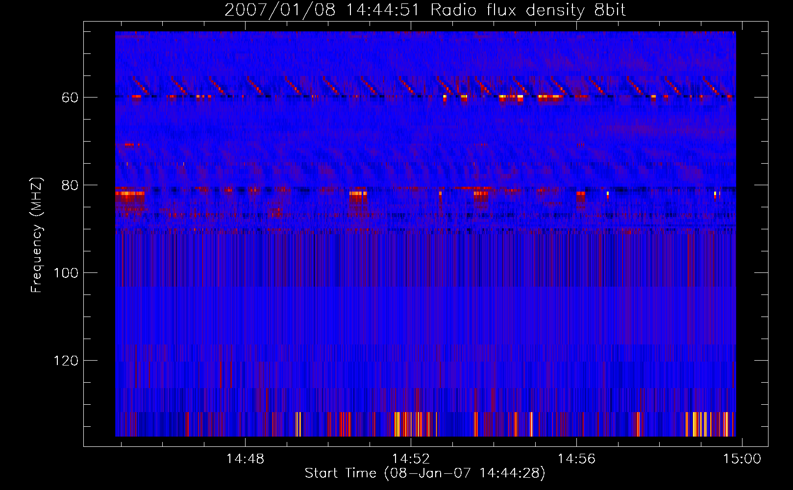Click the 100 frequency tick label
Viewport: 793px width, 490px height.
(x=66, y=273)
